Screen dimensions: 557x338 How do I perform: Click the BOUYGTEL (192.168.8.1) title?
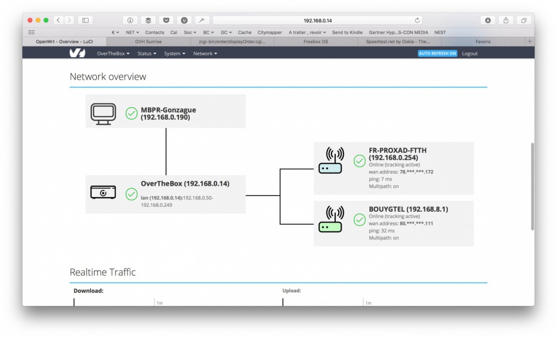[x=408, y=209]
